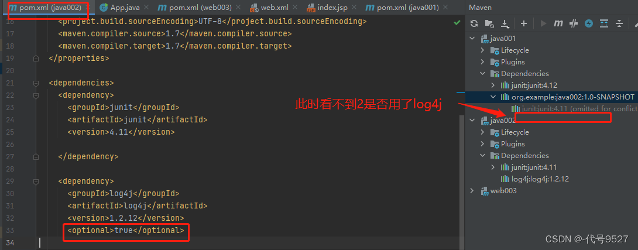Click the Add Maven Projects plus icon

(x=524, y=23)
